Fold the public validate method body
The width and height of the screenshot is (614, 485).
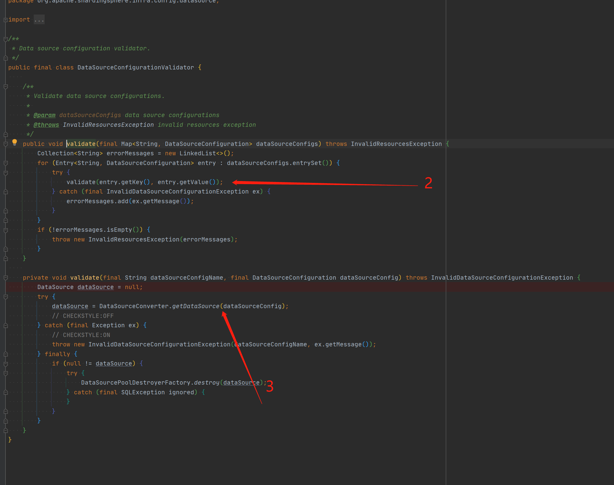5,144
